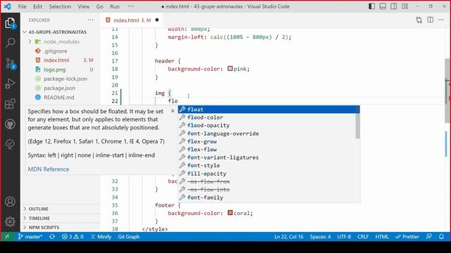Open the Accounts menu icon
This screenshot has width=451, height=253.
pos(10,202)
